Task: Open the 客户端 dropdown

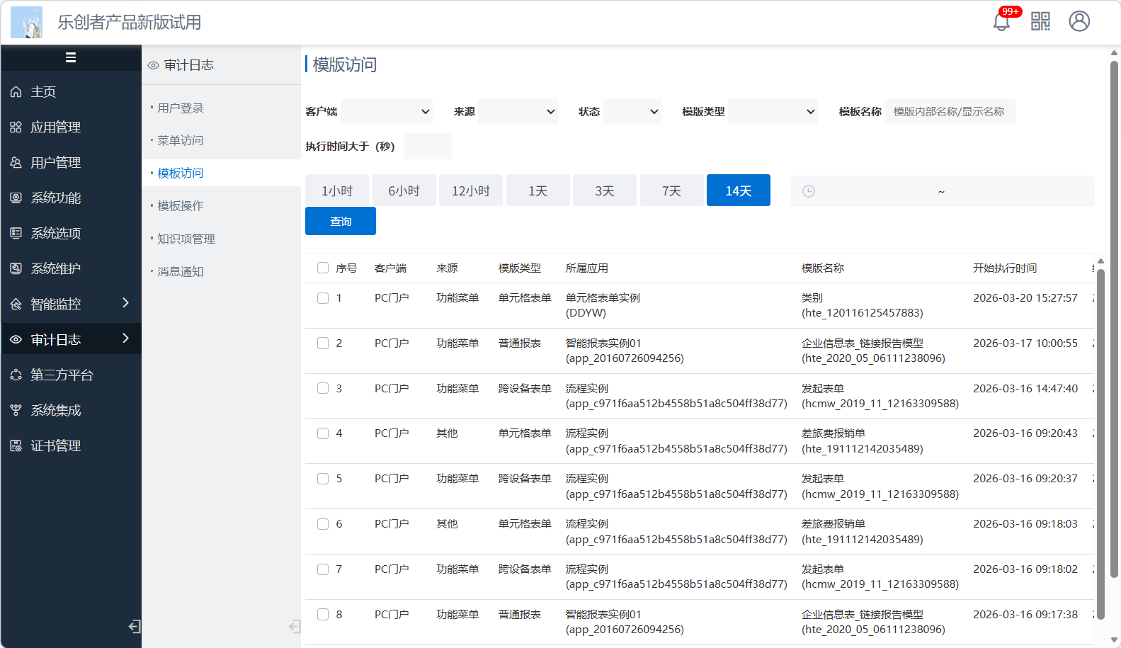Action: point(387,112)
